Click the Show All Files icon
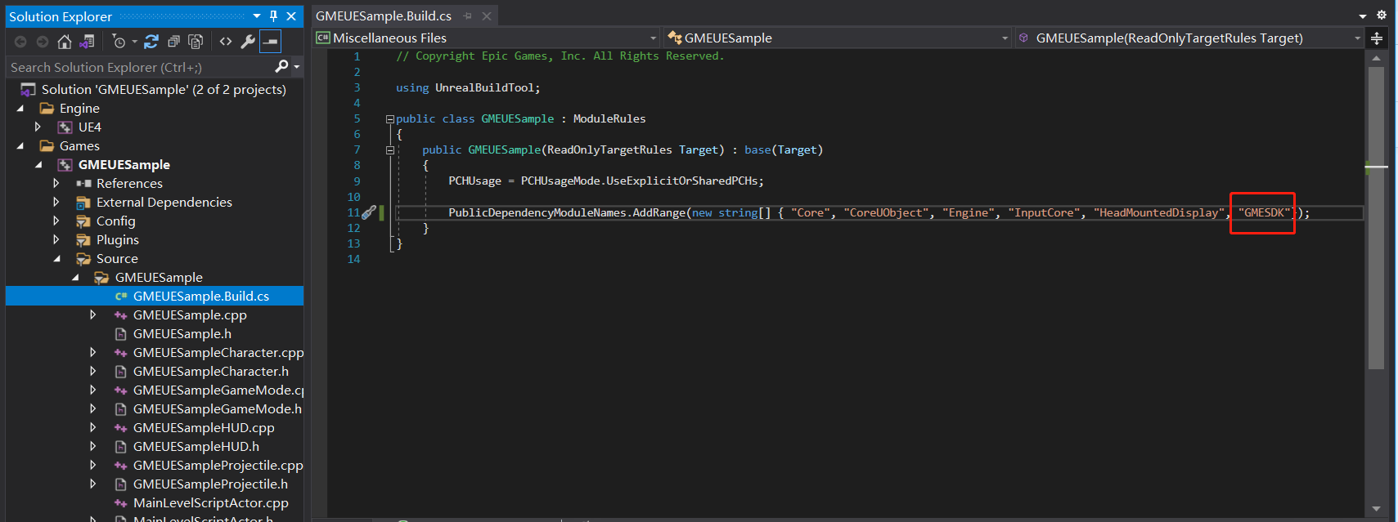Screen dimensions: 1398x522 196,42
